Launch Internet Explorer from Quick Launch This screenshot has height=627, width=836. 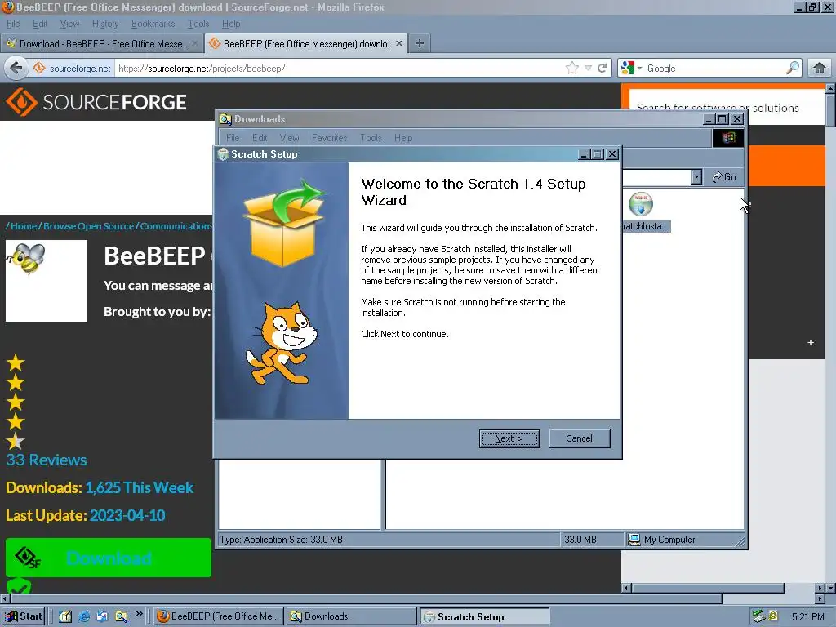click(84, 616)
